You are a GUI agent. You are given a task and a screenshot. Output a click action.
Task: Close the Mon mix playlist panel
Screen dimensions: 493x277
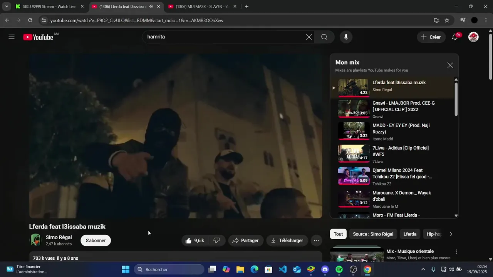[x=450, y=65]
